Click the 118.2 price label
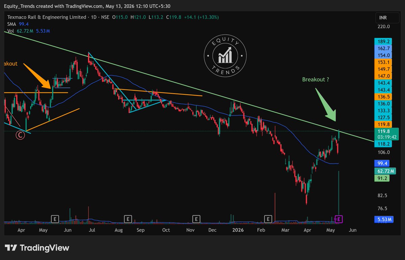 pos(384,144)
